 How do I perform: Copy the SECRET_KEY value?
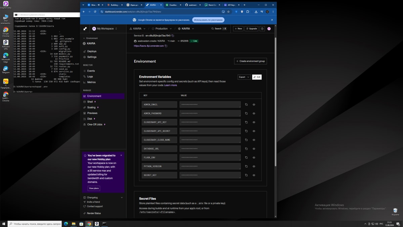coord(246,175)
